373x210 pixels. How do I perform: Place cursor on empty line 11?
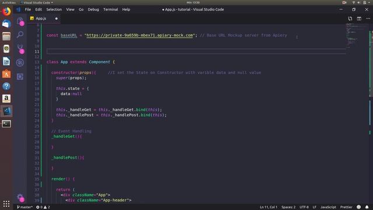click(x=196, y=51)
